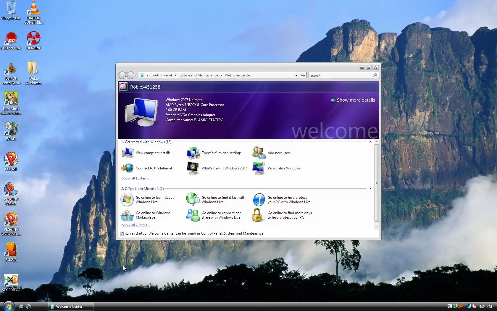Viewport: 497px width, 311px height.
Task: Click the search magnifier icon in Welcome Center
Action: (375, 75)
